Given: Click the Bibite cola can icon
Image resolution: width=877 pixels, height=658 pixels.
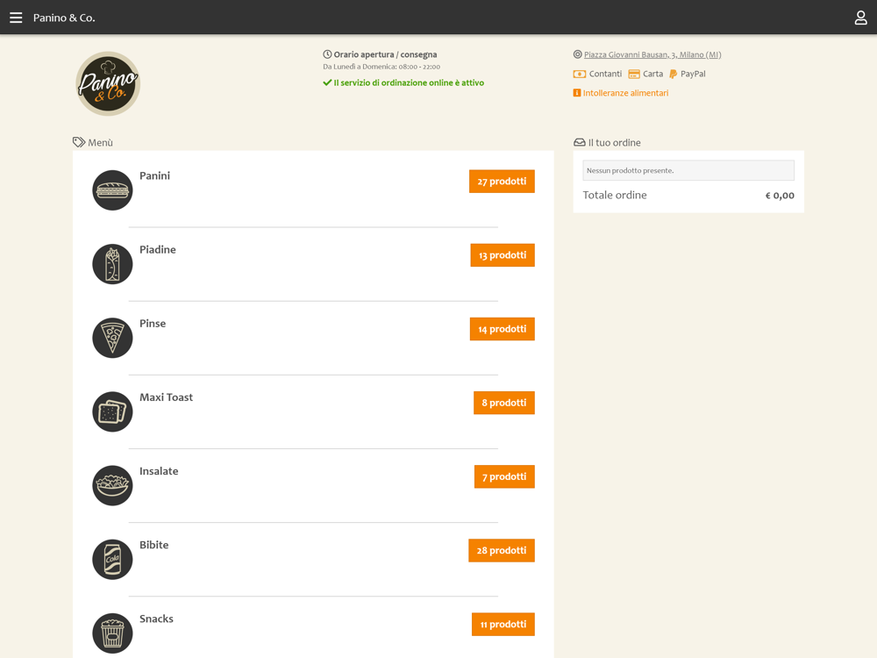Looking at the screenshot, I should [x=112, y=560].
